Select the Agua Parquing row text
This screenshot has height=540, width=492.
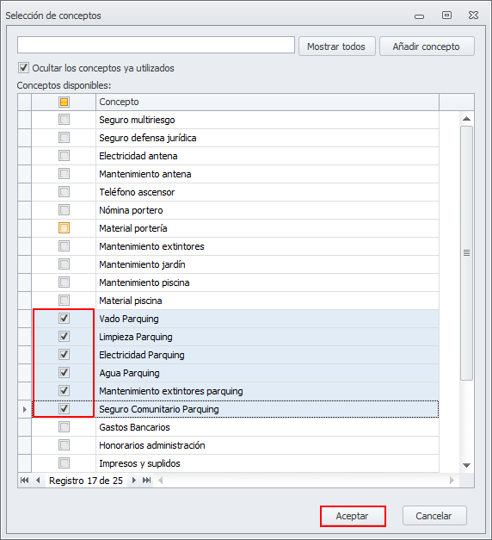coord(129,373)
